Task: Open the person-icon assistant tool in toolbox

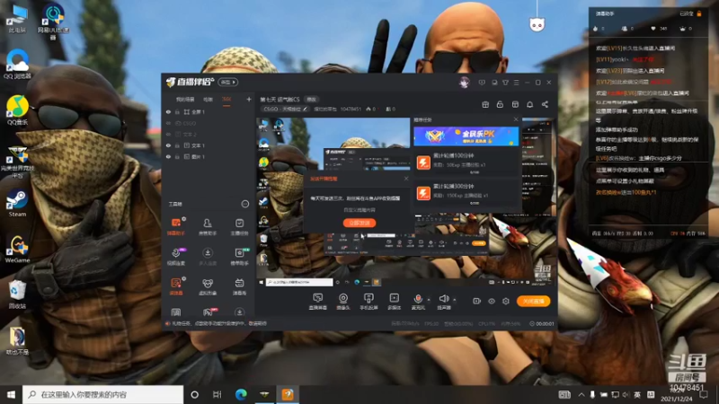Action: tap(208, 226)
